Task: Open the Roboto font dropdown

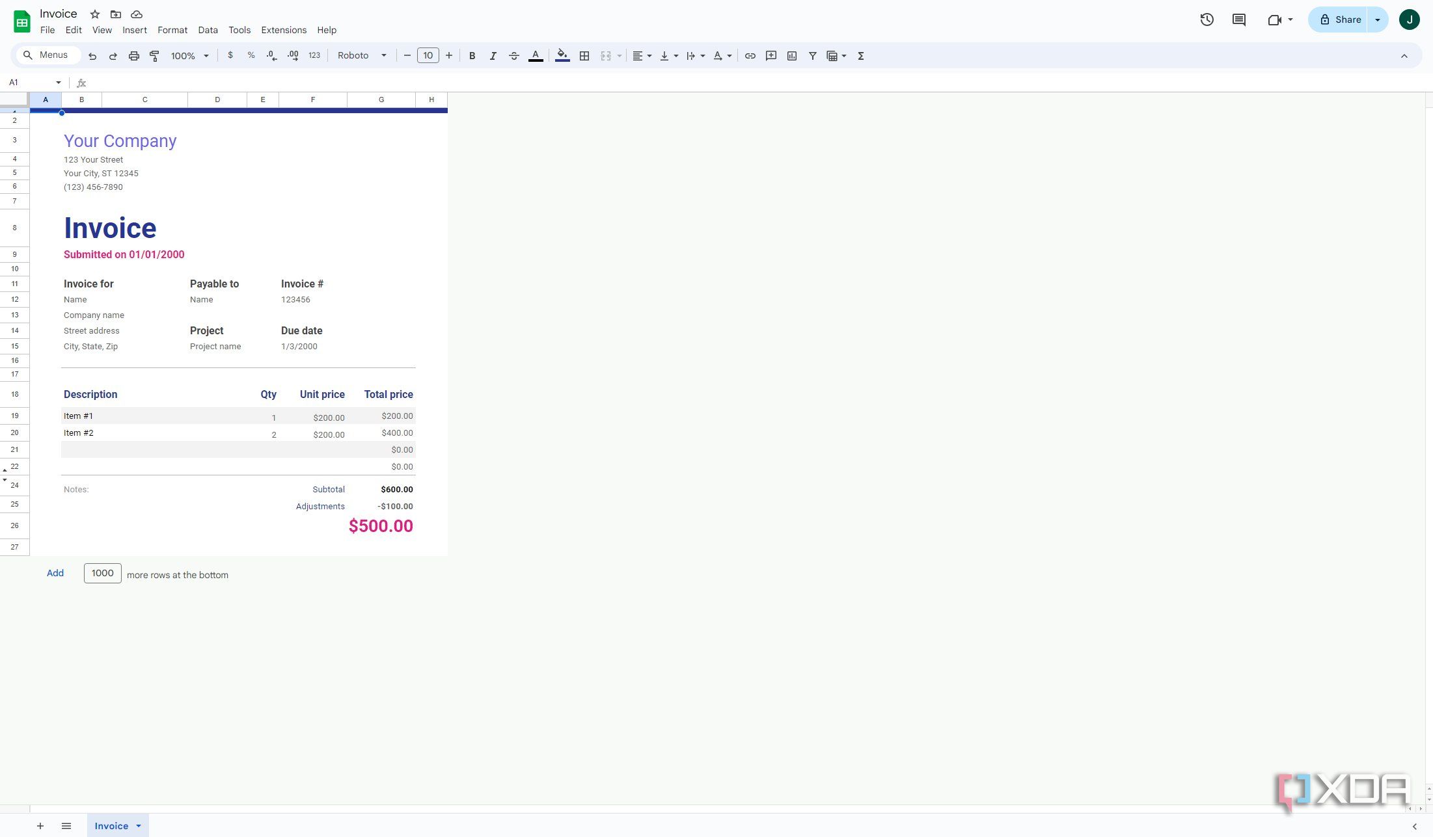Action: (362, 56)
